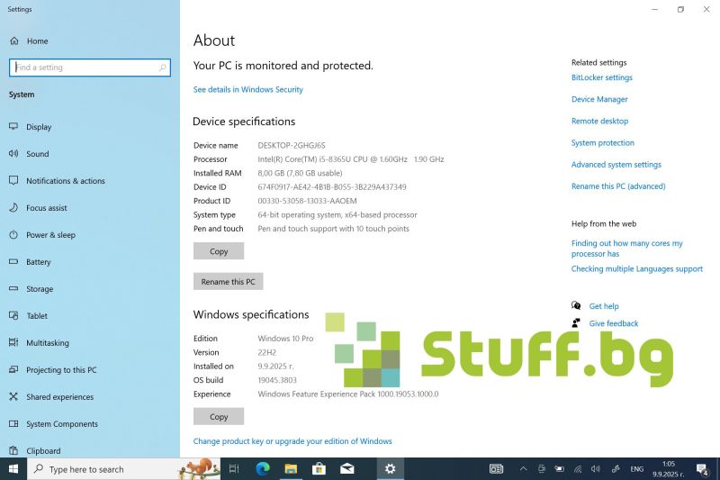Viewport: 720px width, 480px height.
Task: Click the Home icon in Settings sidebar
Action: pos(14,41)
